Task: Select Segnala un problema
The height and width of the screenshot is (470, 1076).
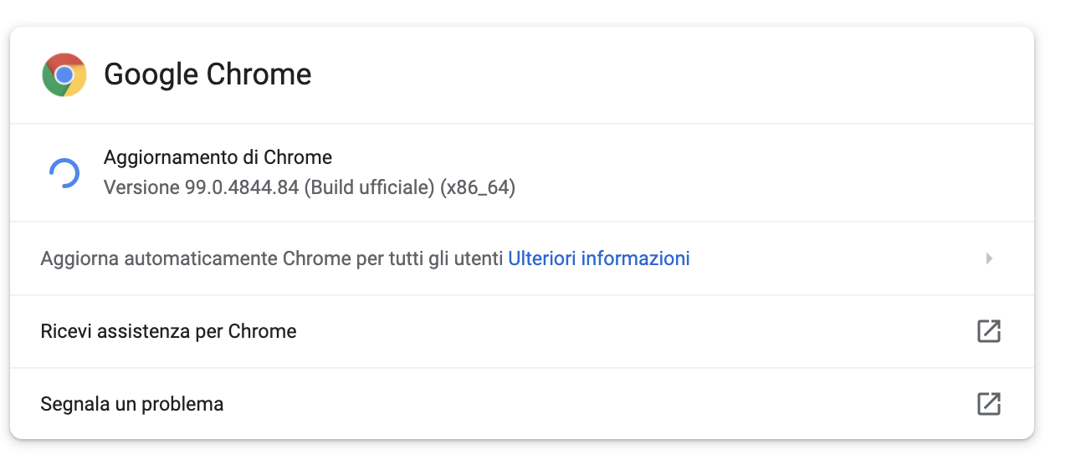Action: tap(131, 404)
